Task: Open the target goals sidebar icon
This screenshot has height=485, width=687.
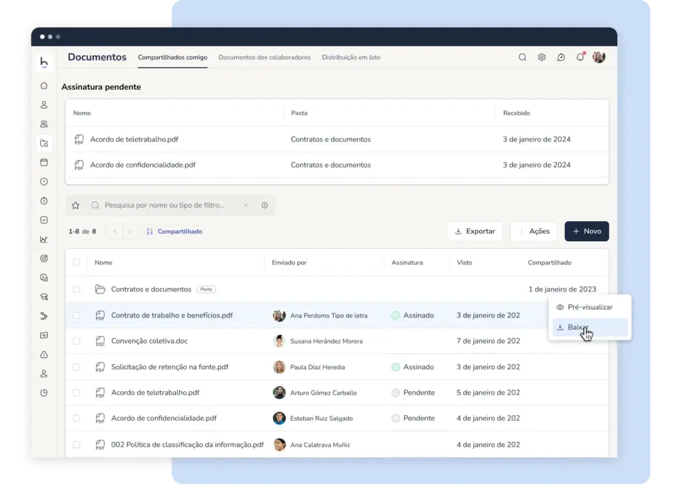Action: pyautogui.click(x=44, y=259)
